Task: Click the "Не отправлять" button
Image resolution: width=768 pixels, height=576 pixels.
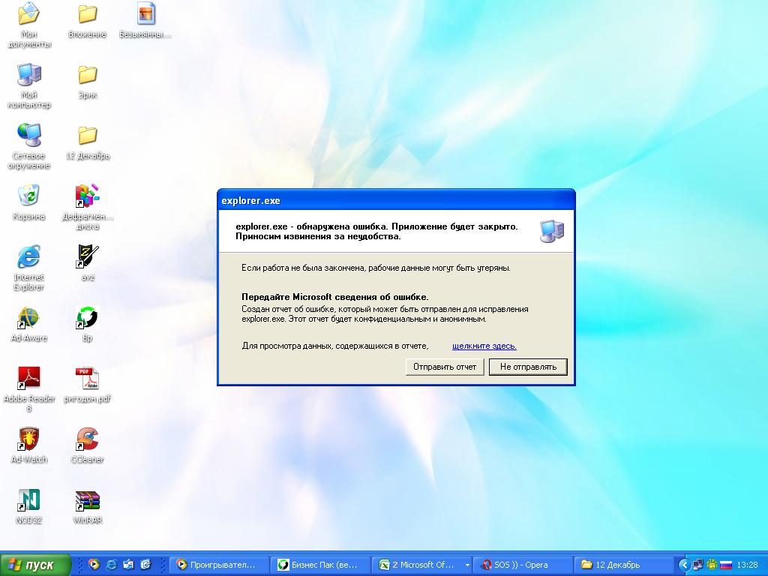Action: (x=528, y=367)
